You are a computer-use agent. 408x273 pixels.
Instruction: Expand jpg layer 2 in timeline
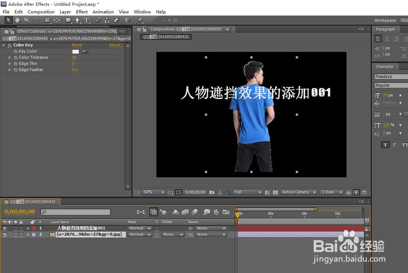pos(28,235)
